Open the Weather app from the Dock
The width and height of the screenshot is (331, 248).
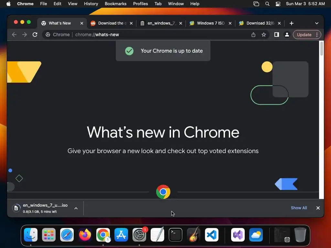tap(256, 235)
